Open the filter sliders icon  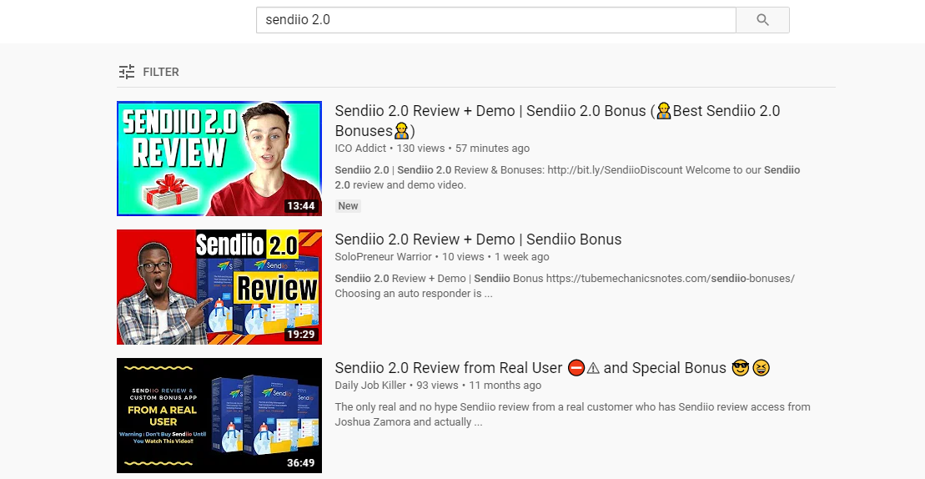(x=127, y=72)
